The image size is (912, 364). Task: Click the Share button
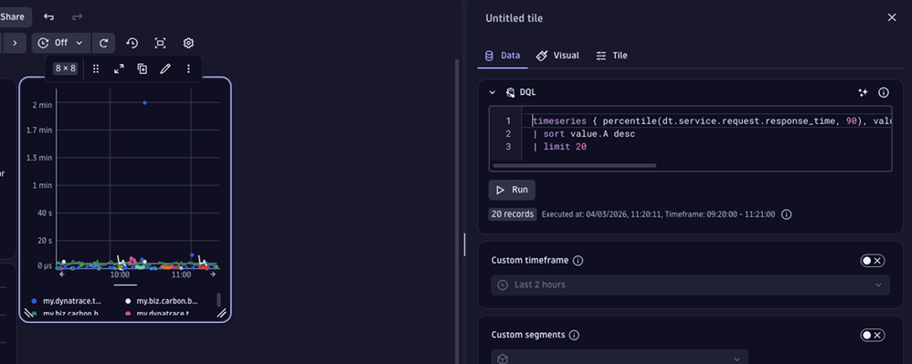(x=13, y=16)
